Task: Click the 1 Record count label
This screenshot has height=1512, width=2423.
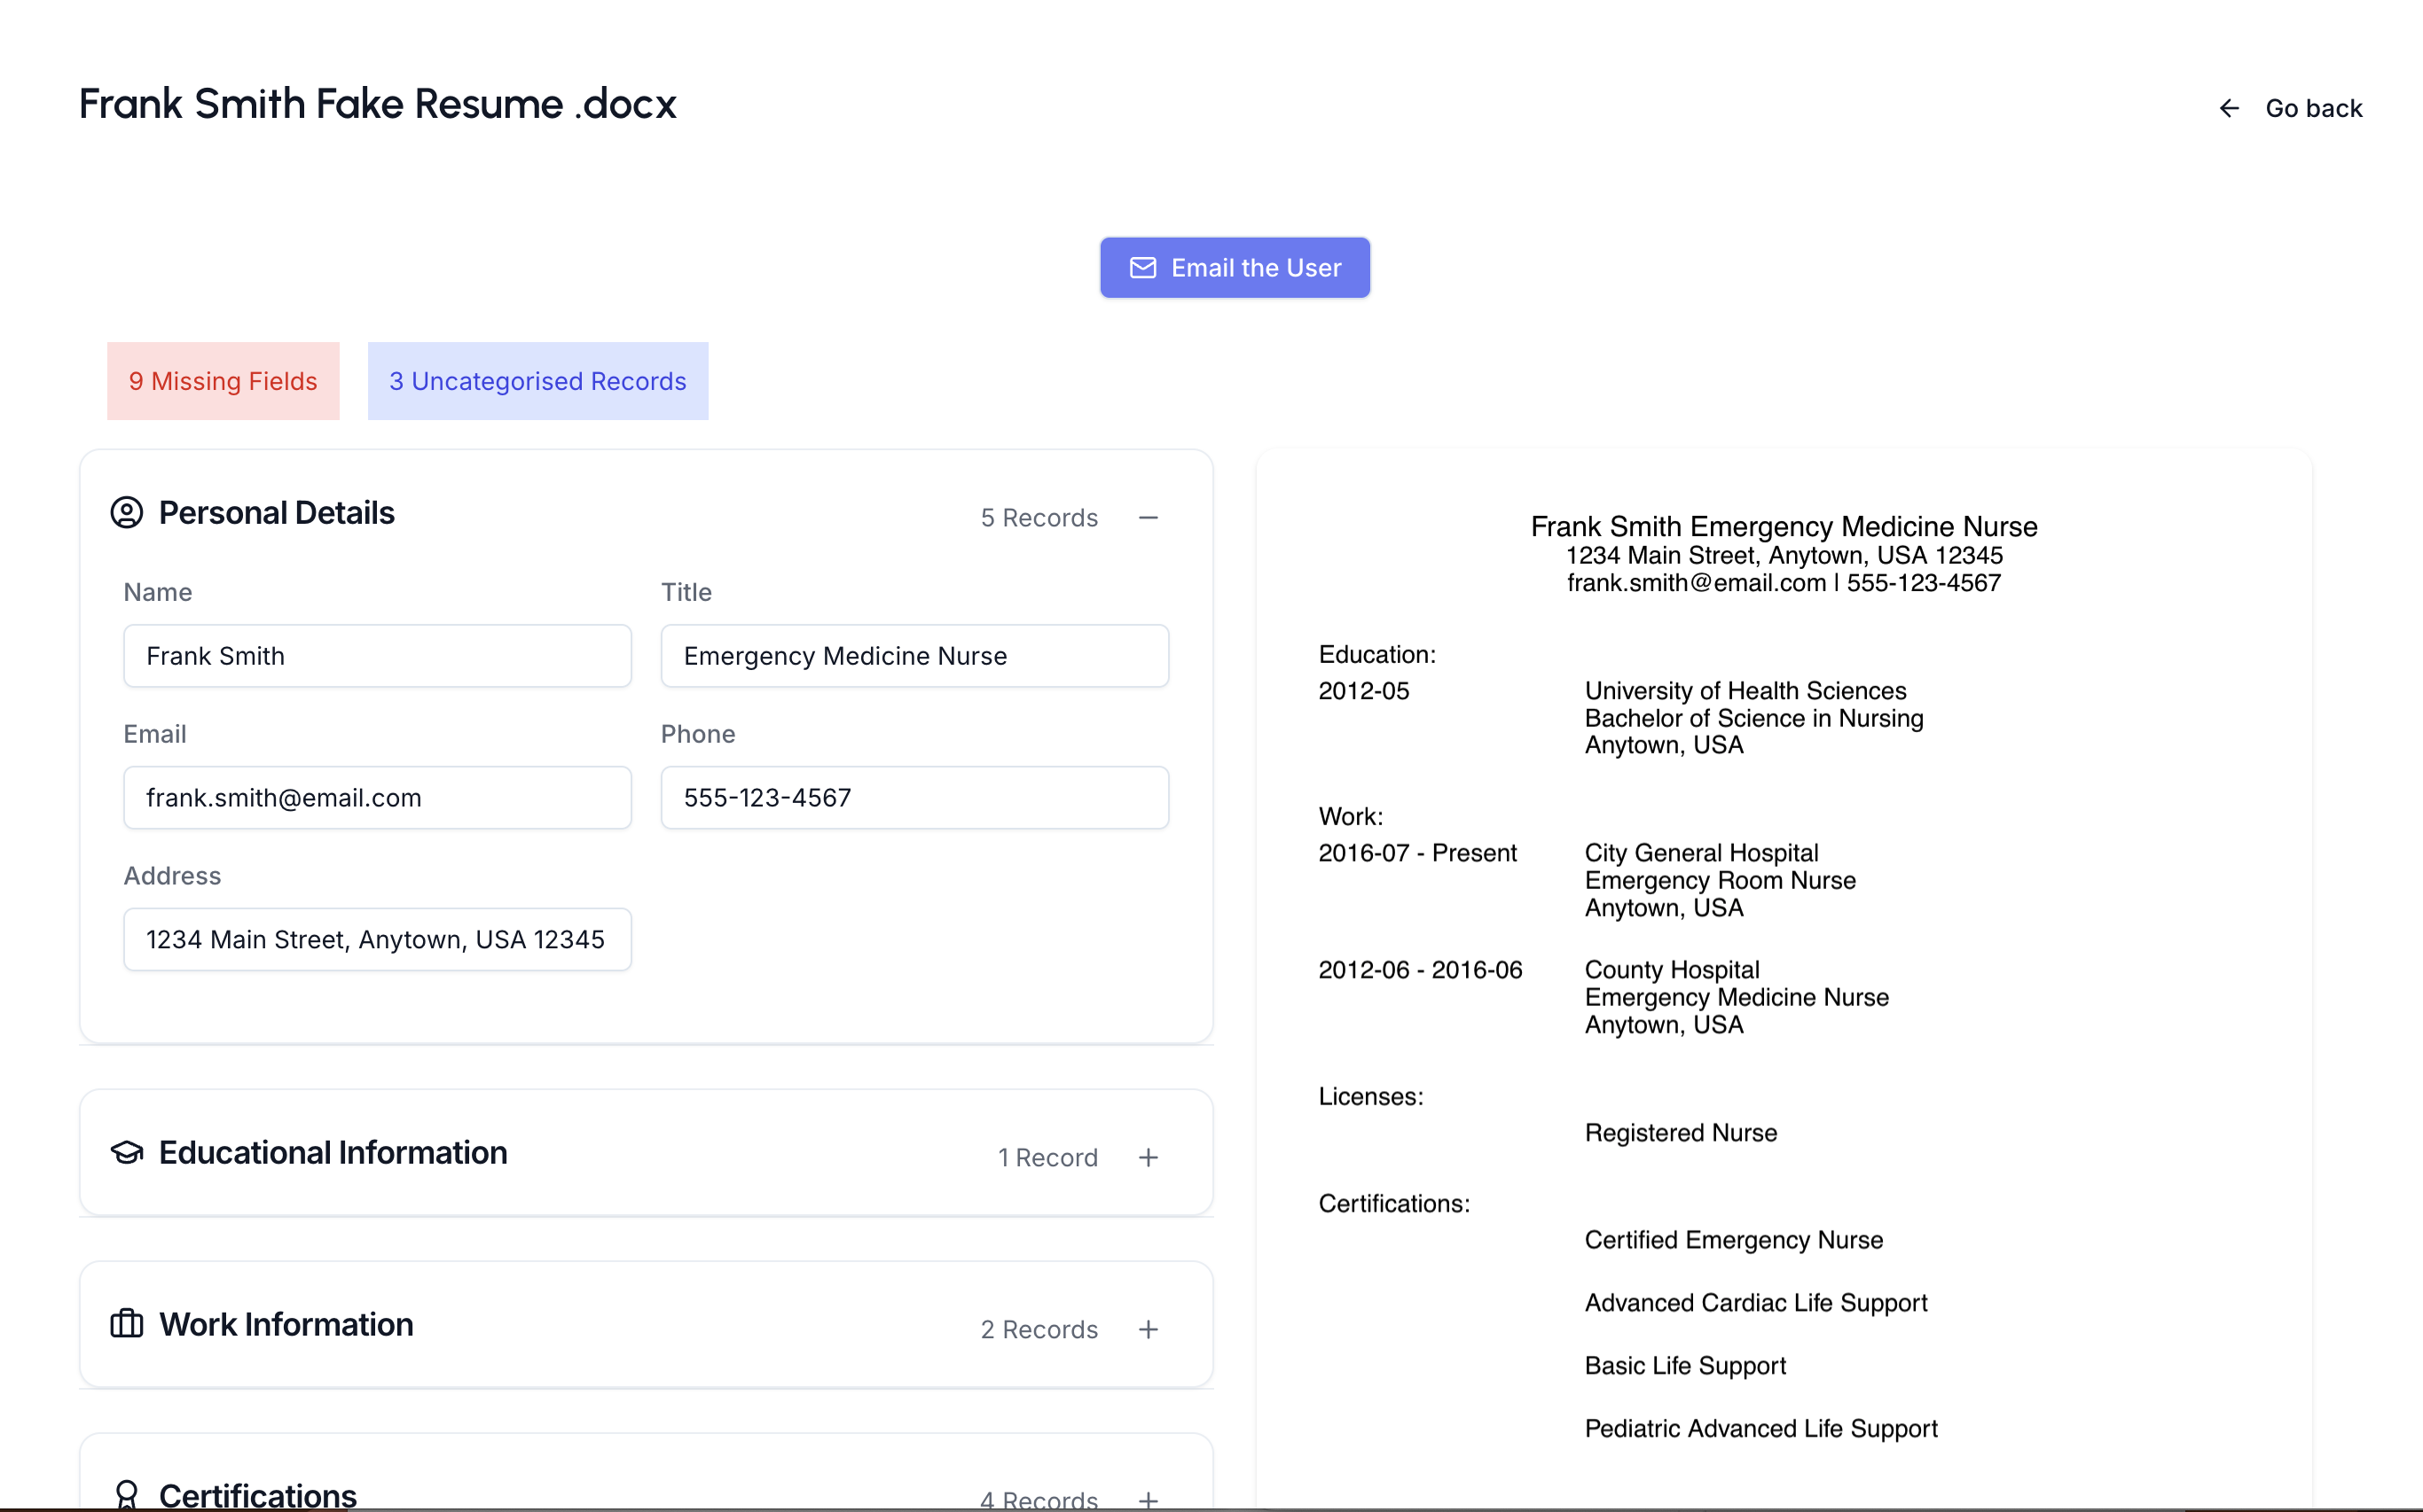Action: pos(1047,1158)
